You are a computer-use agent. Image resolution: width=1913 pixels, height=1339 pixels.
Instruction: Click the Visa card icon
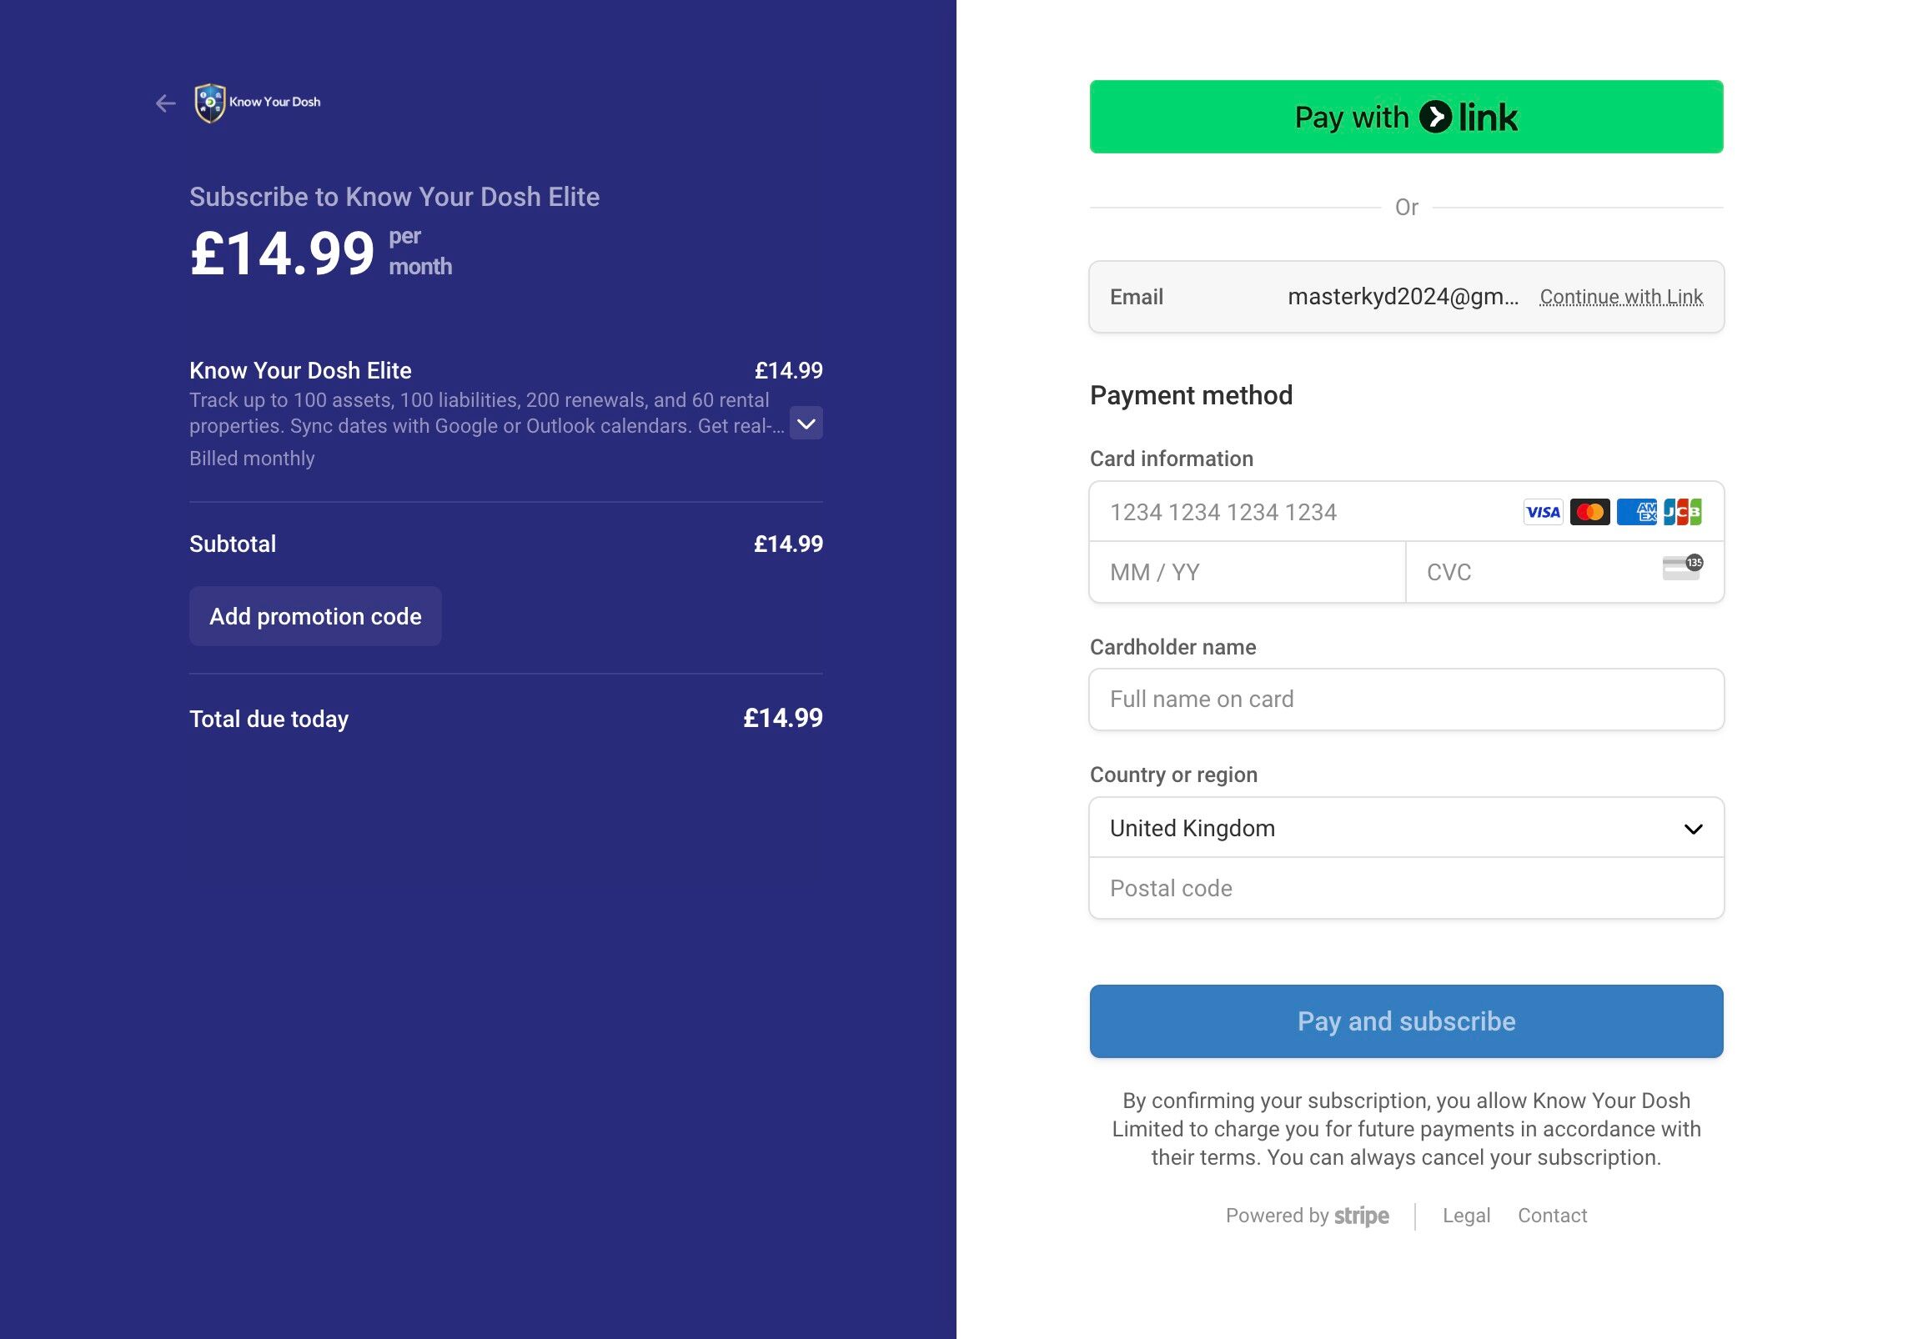pyautogui.click(x=1543, y=512)
